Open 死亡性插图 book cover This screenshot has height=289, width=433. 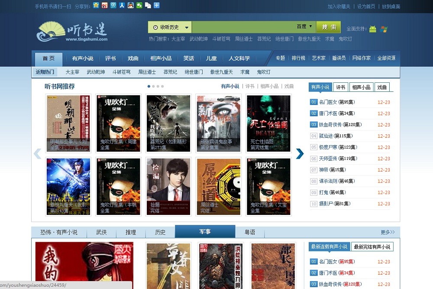coord(269,123)
